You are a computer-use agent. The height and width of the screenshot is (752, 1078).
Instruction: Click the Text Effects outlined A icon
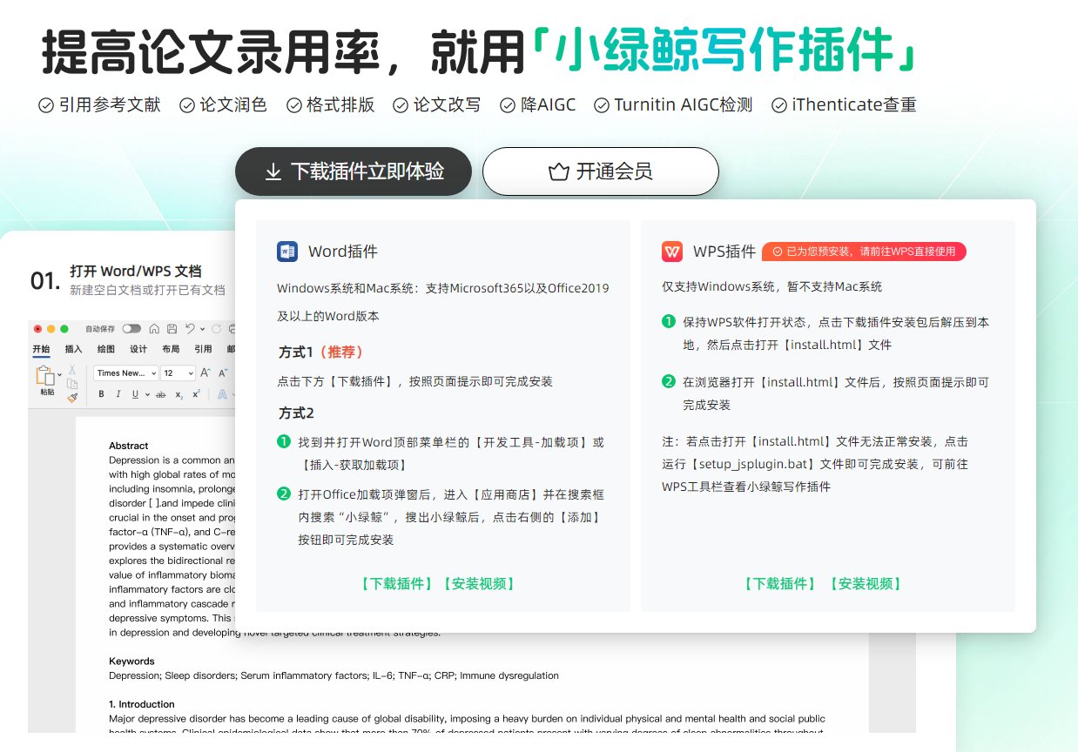click(222, 394)
